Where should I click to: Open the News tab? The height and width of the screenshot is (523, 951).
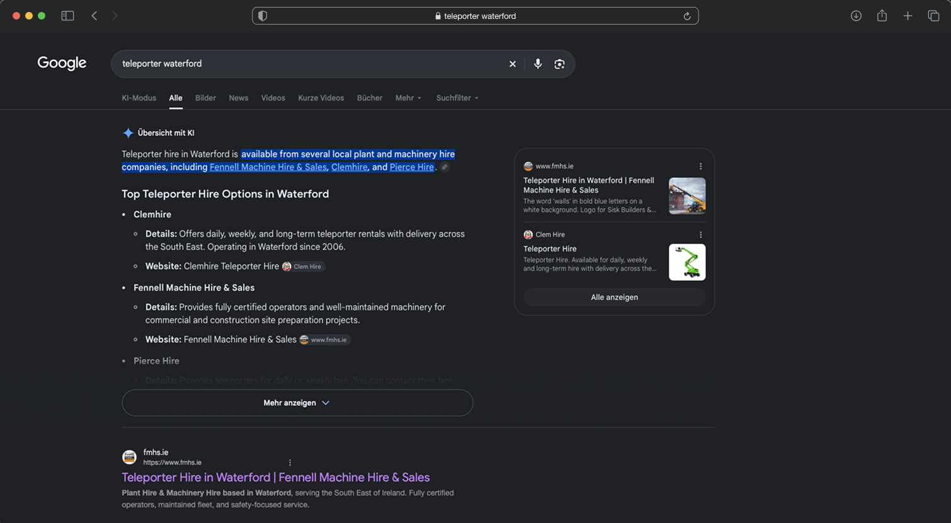[x=239, y=98]
